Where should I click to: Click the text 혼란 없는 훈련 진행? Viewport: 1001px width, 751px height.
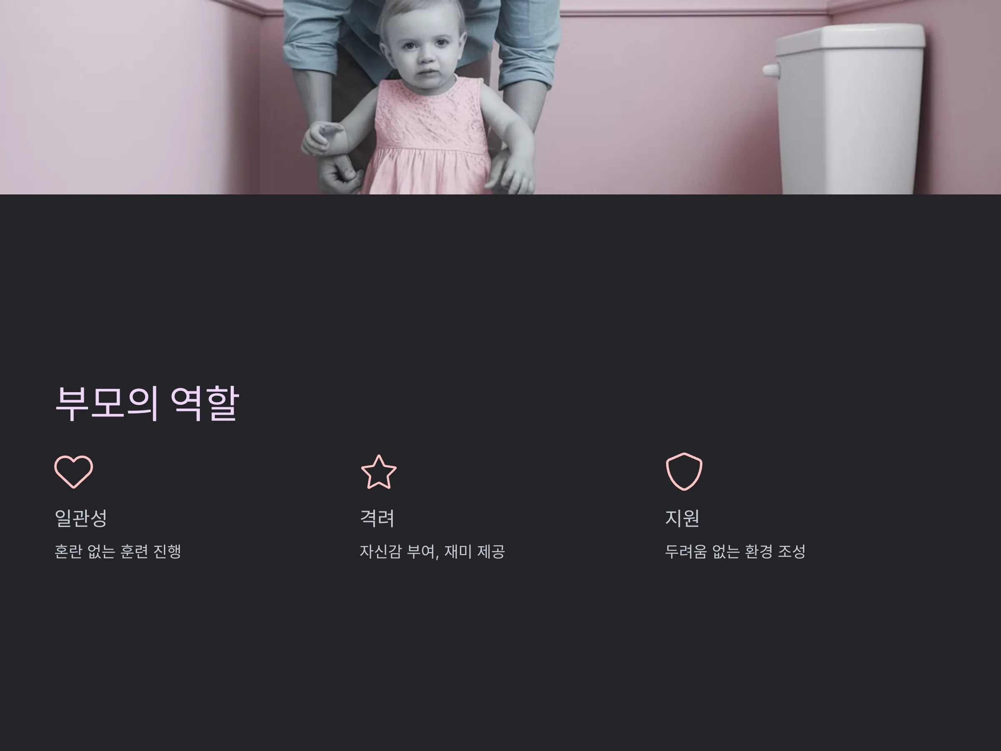[x=118, y=552]
